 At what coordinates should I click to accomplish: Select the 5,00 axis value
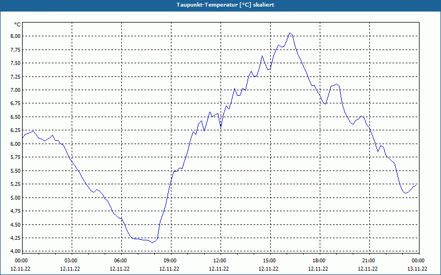click(15, 197)
